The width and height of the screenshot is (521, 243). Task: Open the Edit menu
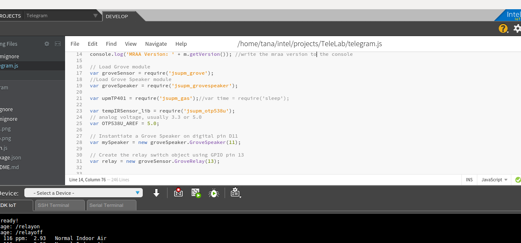pos(92,44)
